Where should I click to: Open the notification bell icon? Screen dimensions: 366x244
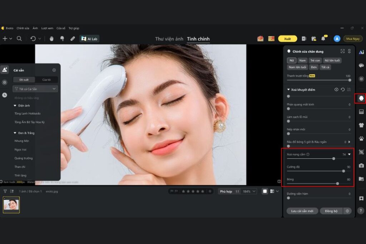click(323, 39)
